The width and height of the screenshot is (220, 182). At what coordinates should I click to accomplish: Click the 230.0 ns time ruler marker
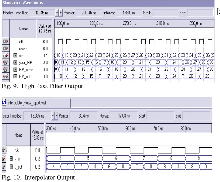[x=96, y=23]
